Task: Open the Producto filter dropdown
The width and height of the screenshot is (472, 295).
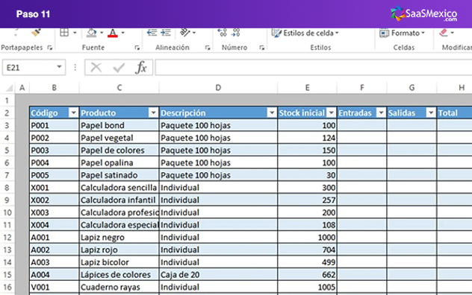Action: (153, 113)
